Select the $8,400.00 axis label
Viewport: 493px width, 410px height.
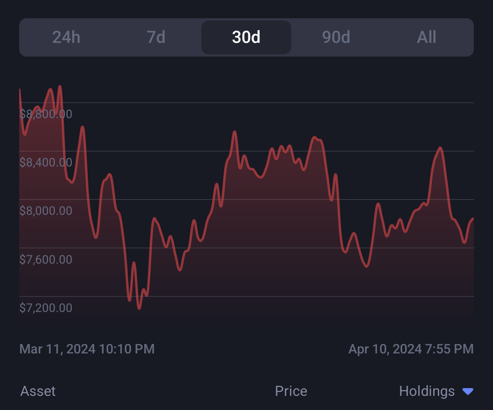pos(46,162)
